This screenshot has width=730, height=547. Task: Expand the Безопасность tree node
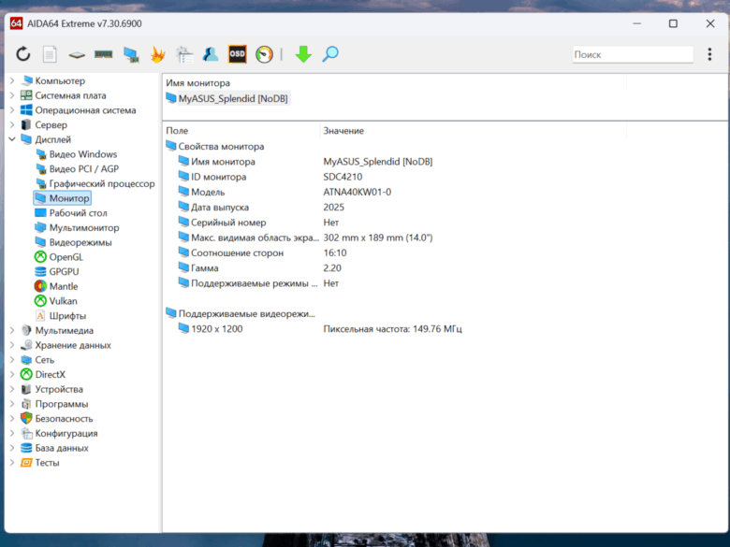coord(12,419)
